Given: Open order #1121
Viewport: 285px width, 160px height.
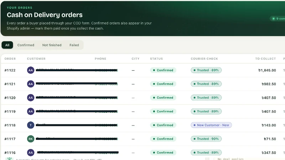Looking at the screenshot, I should coord(10,84).
